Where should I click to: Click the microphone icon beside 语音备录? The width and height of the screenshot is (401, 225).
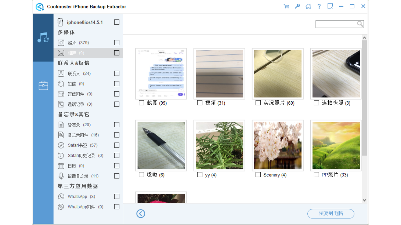pos(60,176)
